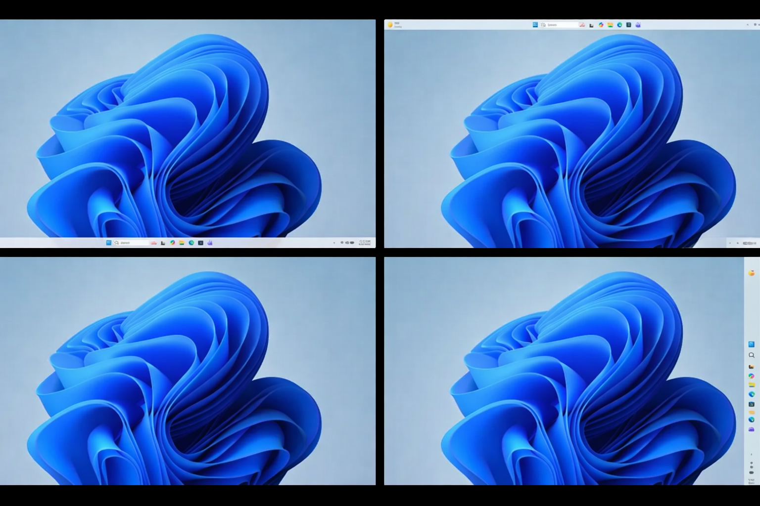
Task: Launch Copilot from the bottom taskbar
Action: (x=172, y=243)
